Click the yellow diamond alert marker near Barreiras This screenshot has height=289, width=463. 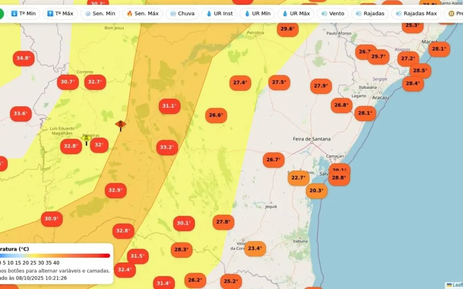pos(86,139)
